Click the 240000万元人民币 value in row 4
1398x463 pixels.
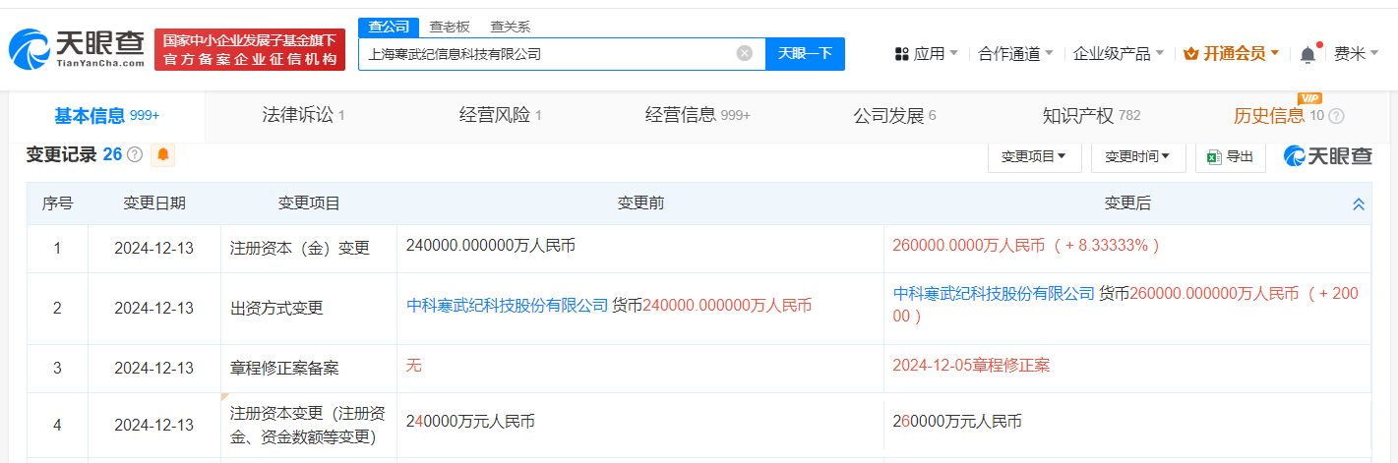click(470, 421)
